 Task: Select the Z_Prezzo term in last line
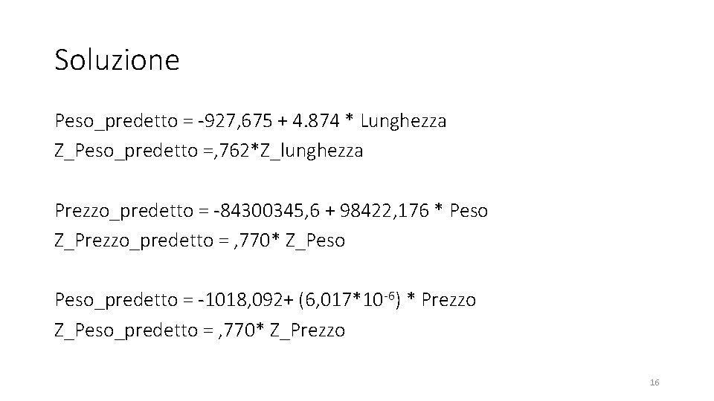pos(307,330)
